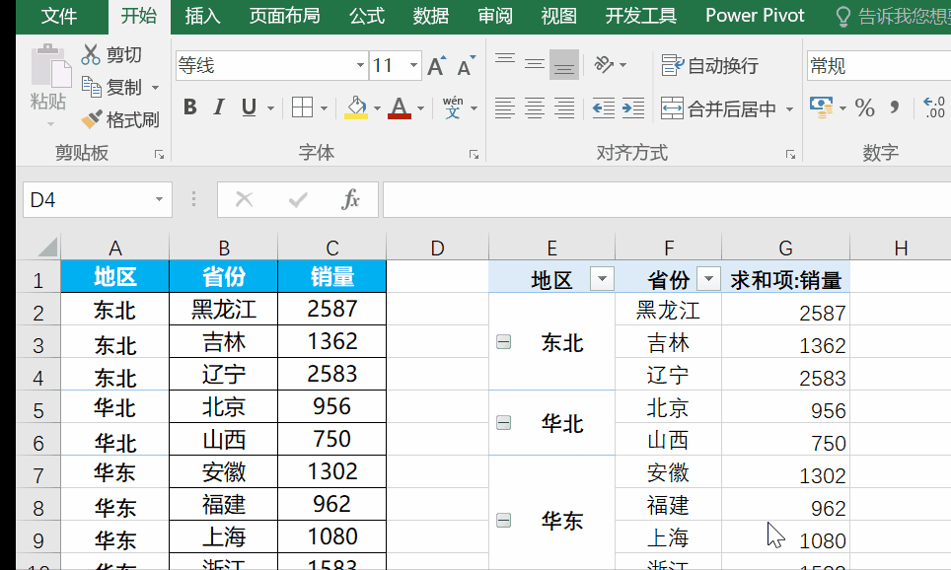Open the Name Box dropdown arrow

tap(159, 199)
